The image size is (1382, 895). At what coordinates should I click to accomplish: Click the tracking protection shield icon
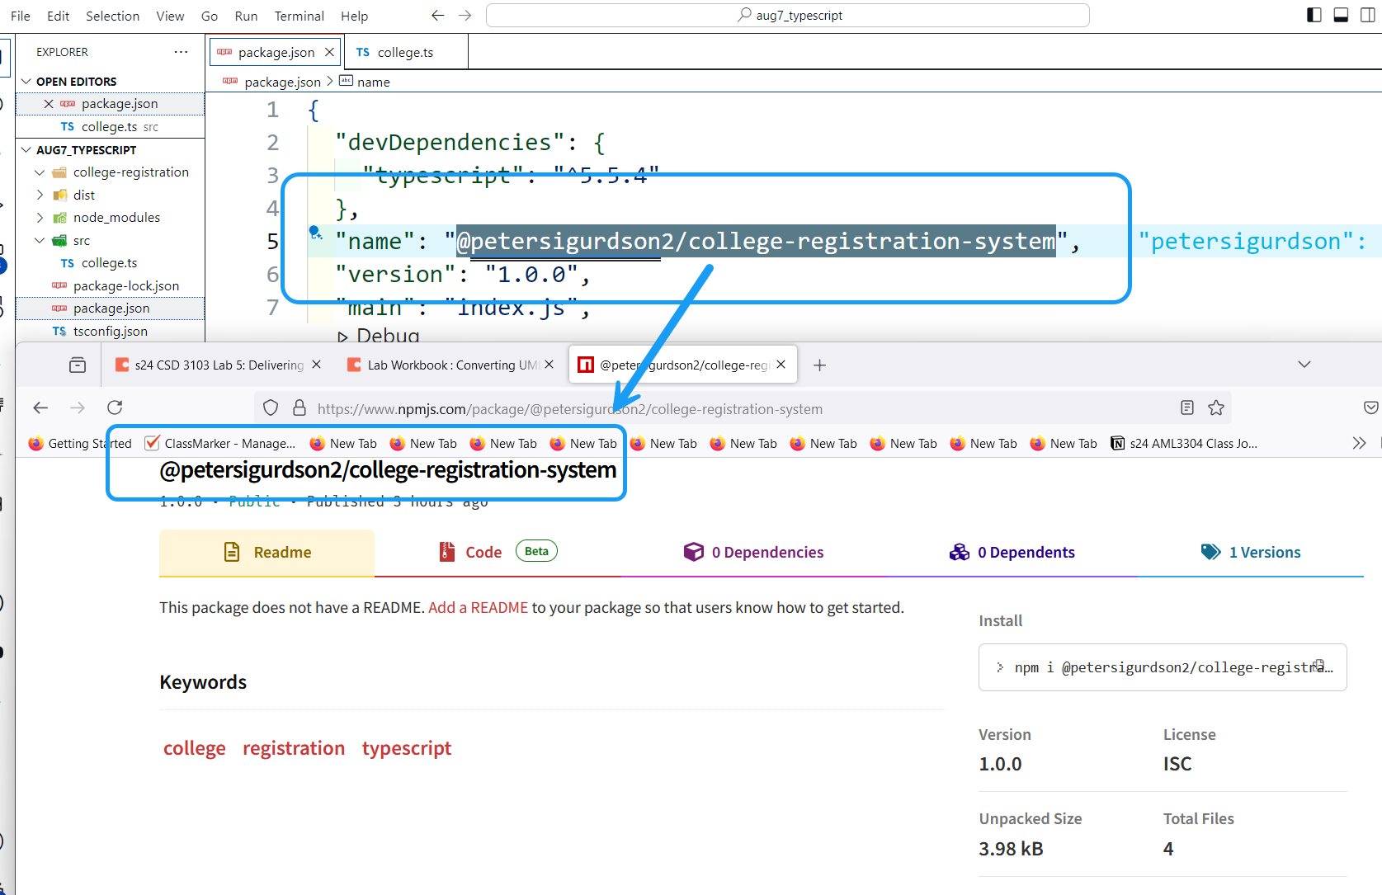[271, 407]
